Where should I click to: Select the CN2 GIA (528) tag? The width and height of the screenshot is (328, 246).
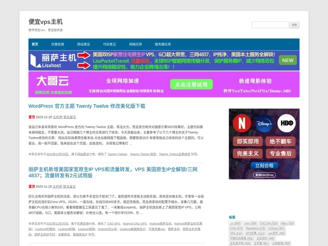(269, 223)
